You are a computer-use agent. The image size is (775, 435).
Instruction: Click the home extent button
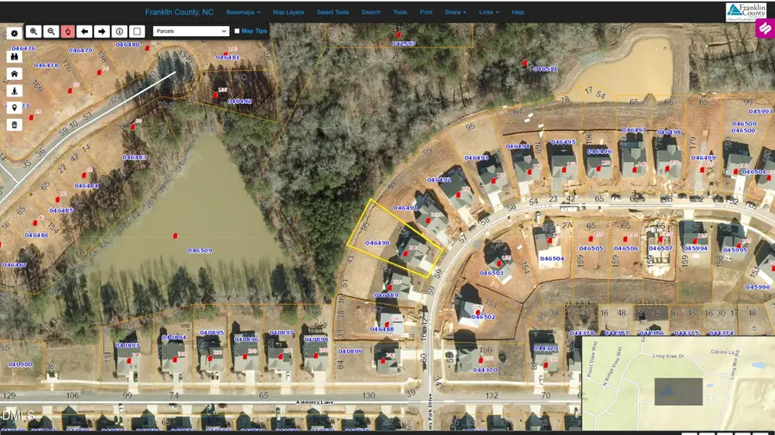point(15,74)
